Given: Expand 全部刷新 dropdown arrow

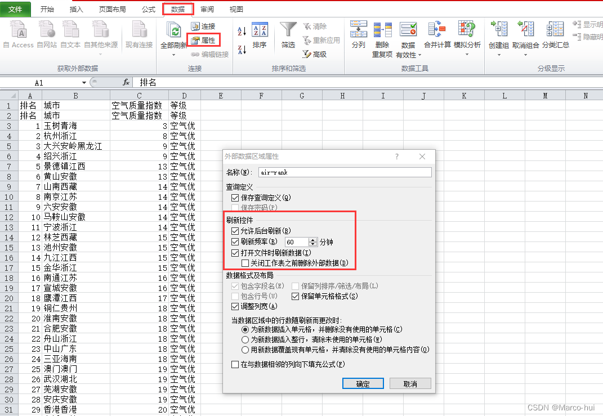Looking at the screenshot, I should [x=174, y=55].
